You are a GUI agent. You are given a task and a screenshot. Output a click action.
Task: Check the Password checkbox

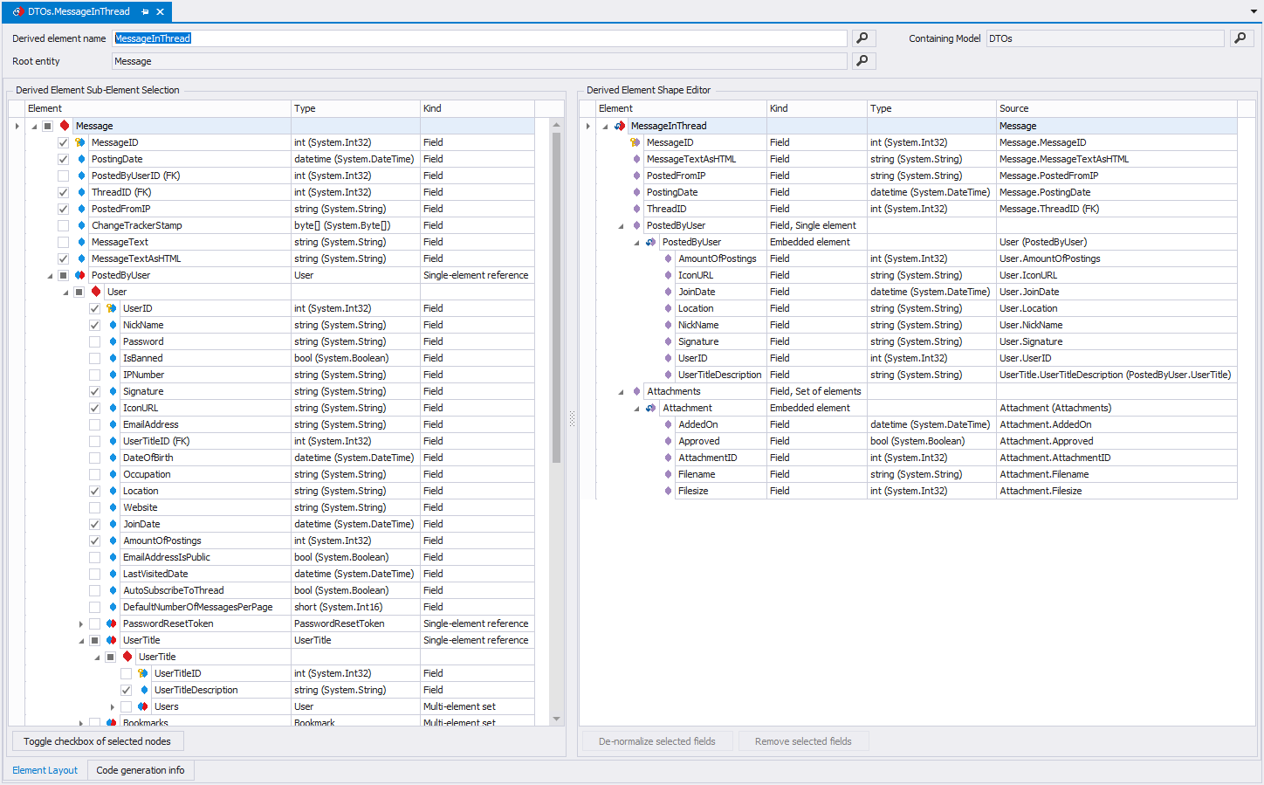(x=95, y=341)
